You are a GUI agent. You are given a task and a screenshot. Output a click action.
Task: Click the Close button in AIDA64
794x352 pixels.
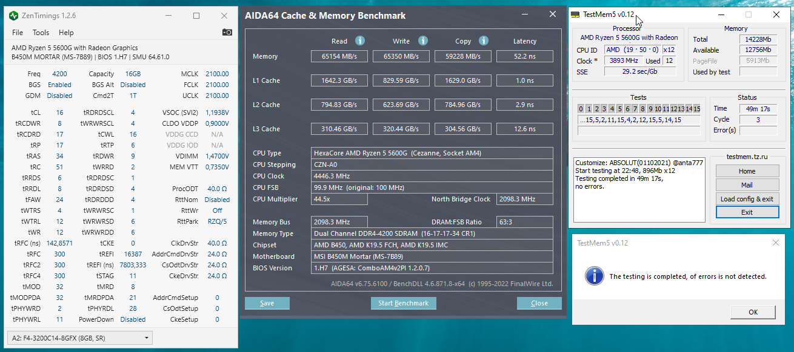(x=539, y=303)
